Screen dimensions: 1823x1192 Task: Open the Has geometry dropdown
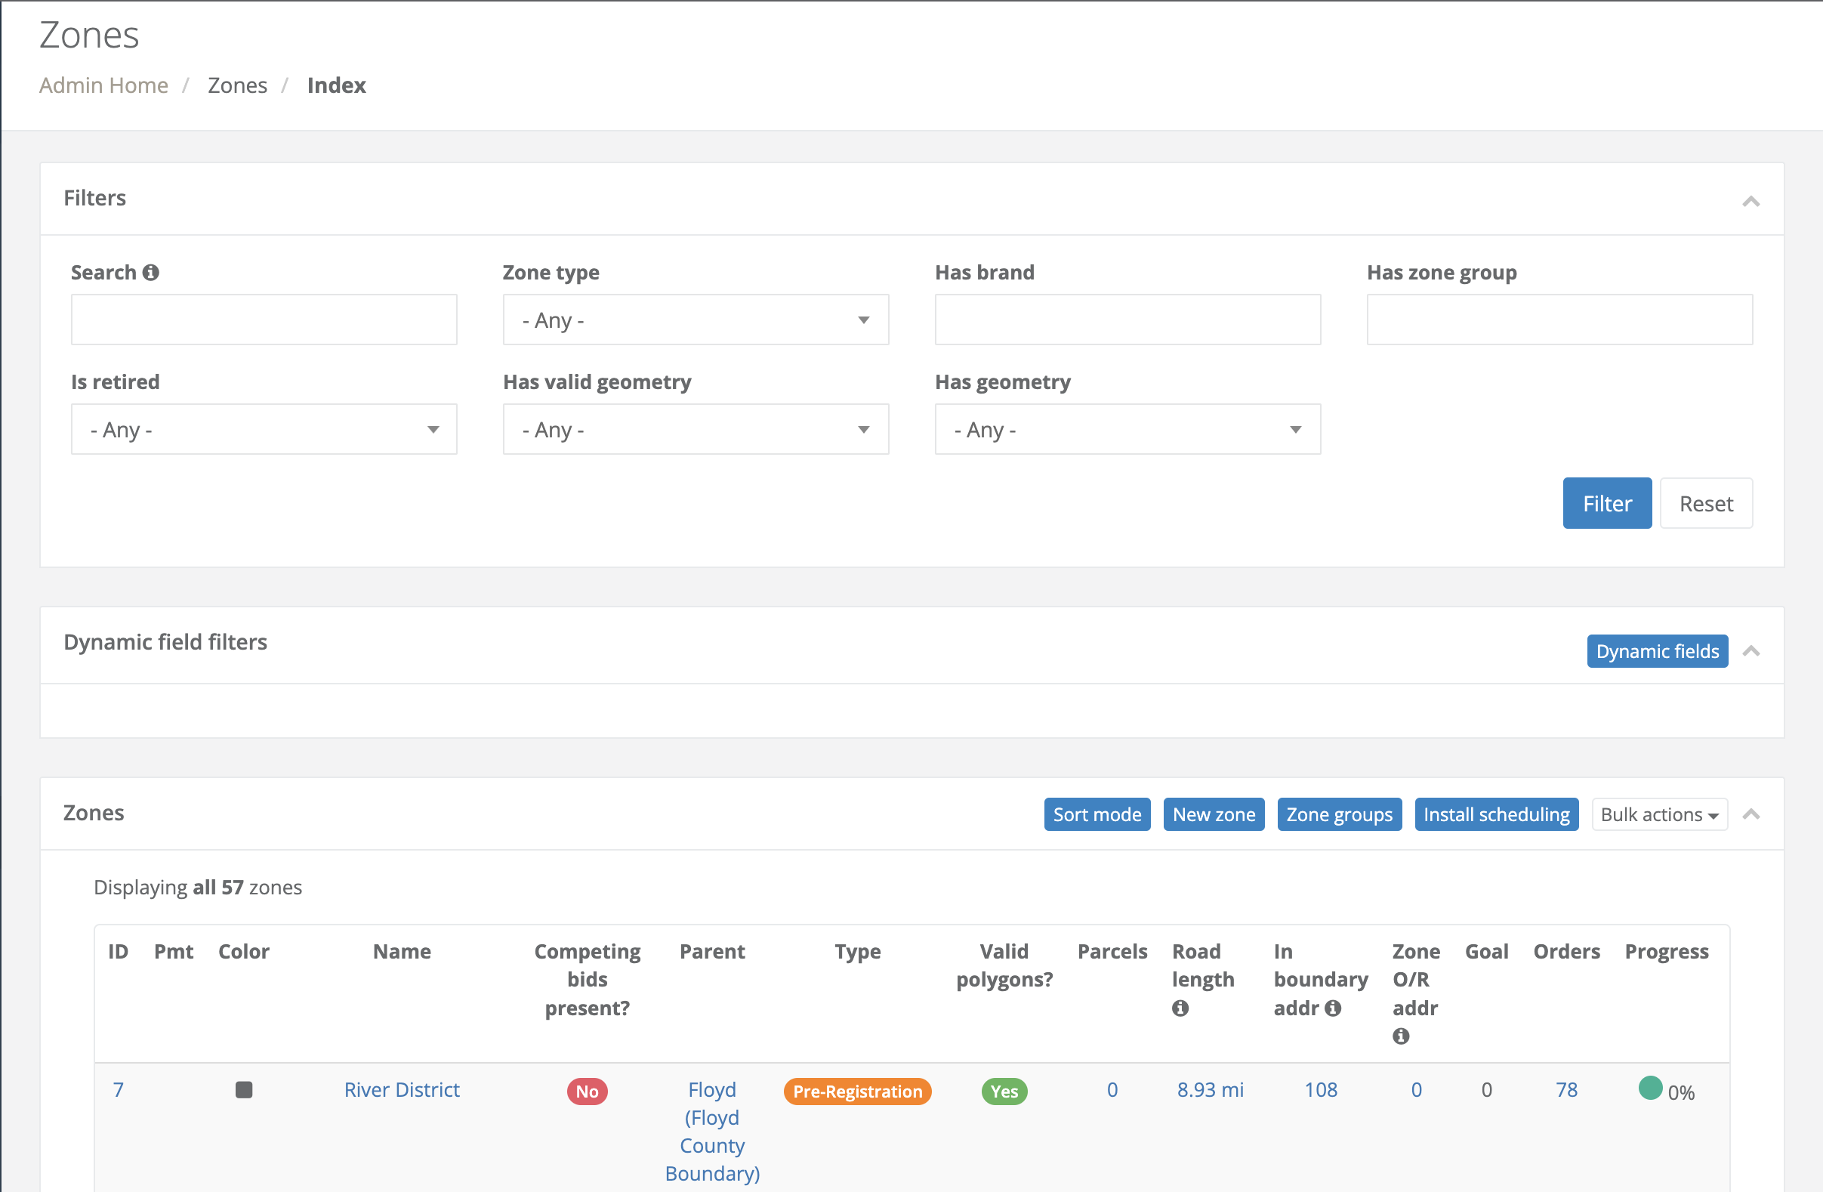tap(1127, 429)
